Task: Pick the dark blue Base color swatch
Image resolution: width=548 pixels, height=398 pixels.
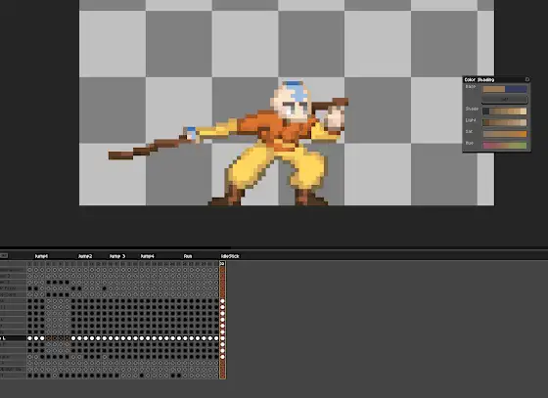Action: coord(516,89)
